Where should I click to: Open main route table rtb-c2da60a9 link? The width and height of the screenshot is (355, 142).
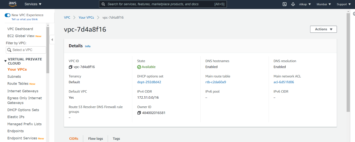[216, 82]
